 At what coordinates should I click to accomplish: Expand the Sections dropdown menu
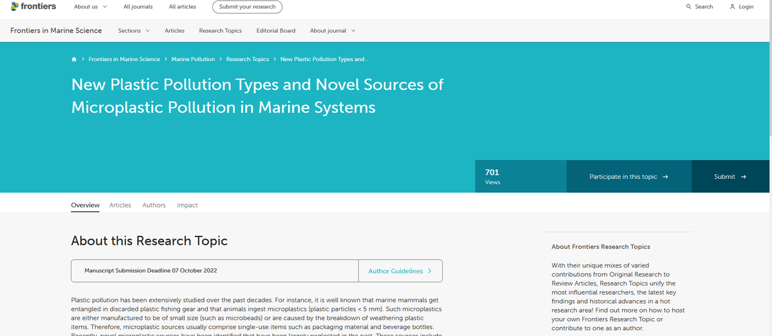[x=134, y=31]
